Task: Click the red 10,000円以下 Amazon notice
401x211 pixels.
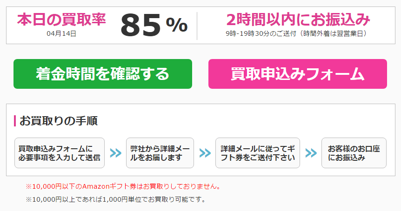Action: point(123,186)
